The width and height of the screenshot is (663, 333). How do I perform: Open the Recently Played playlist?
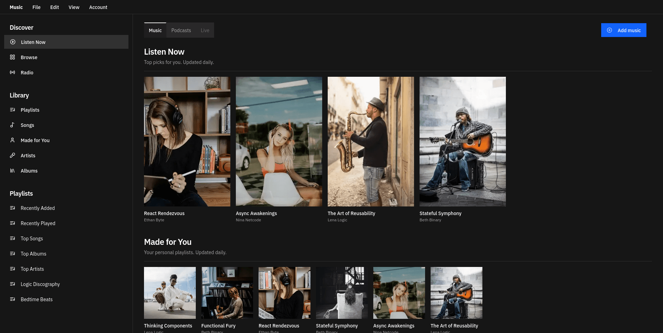click(x=66, y=223)
